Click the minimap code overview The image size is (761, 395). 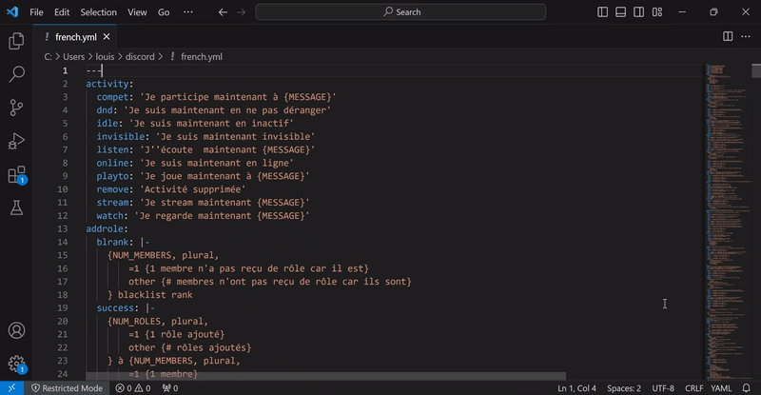click(728, 222)
